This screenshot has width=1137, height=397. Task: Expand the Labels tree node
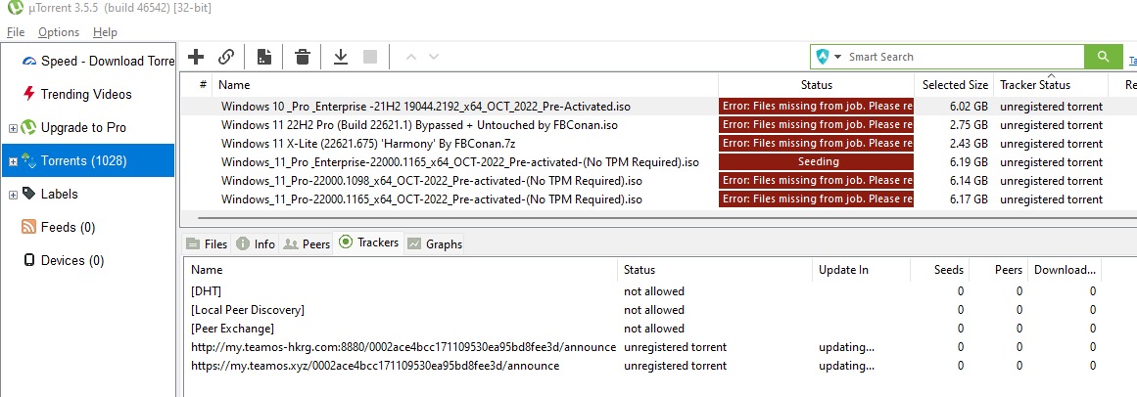click(13, 195)
